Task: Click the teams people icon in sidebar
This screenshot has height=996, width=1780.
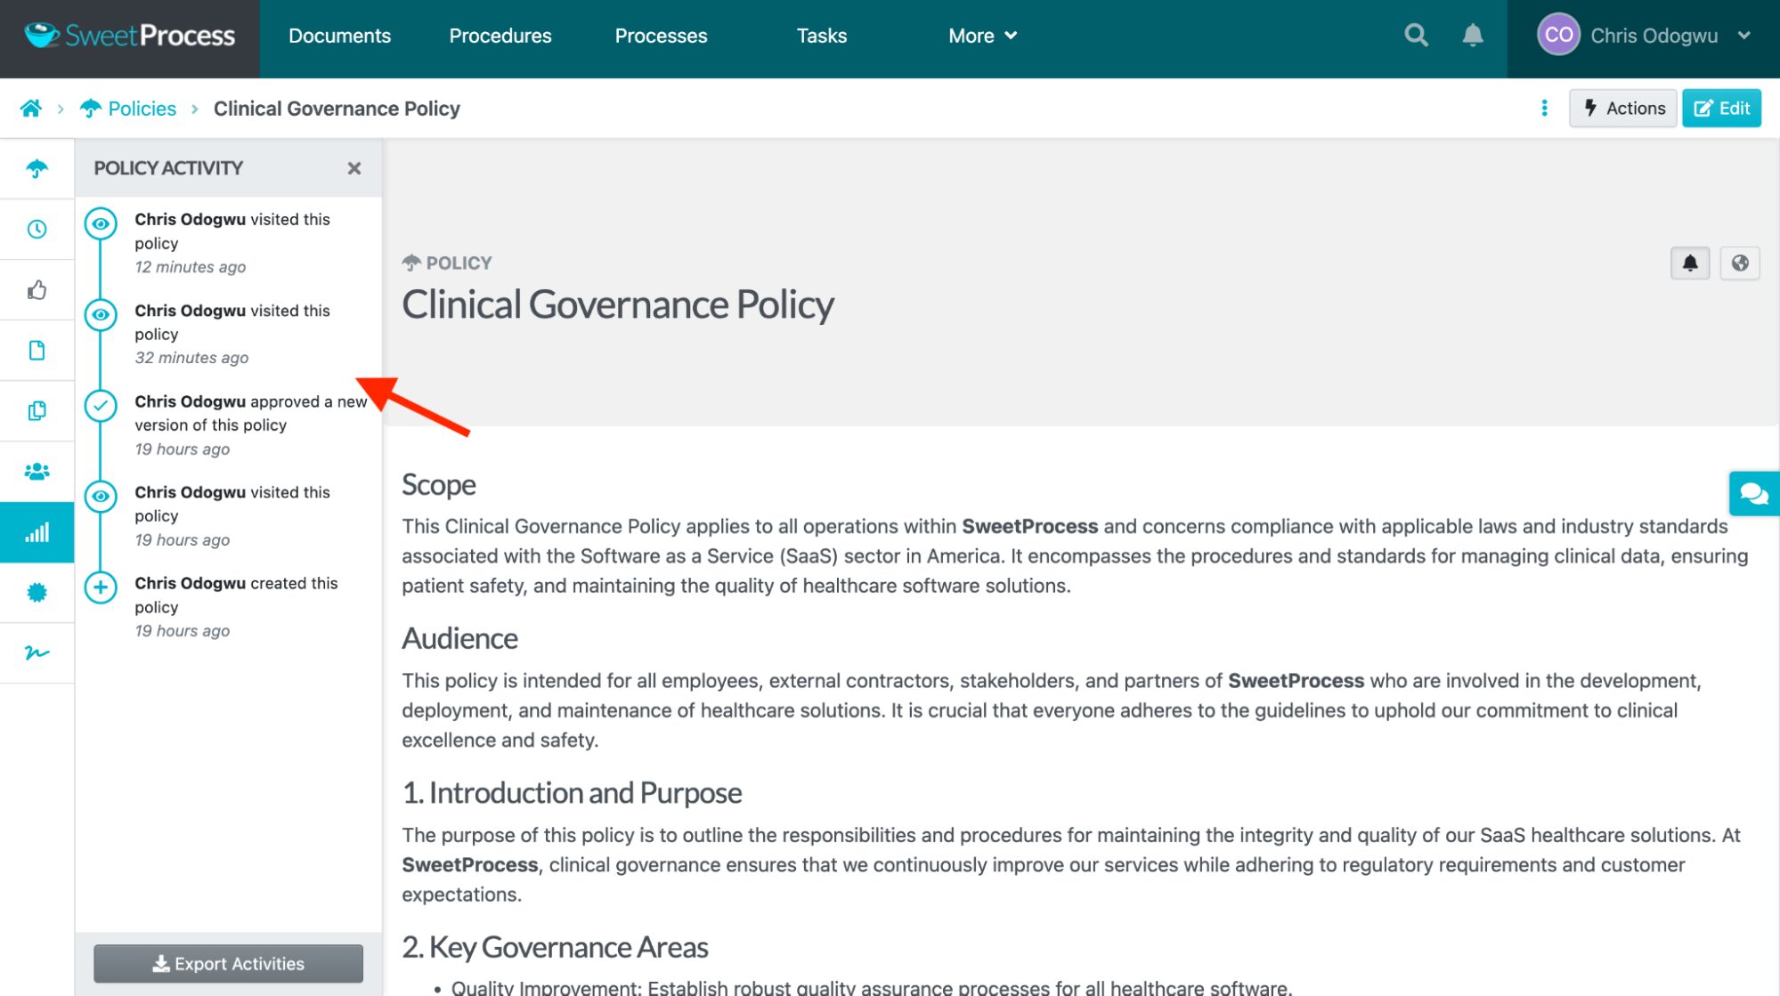Action: click(37, 471)
